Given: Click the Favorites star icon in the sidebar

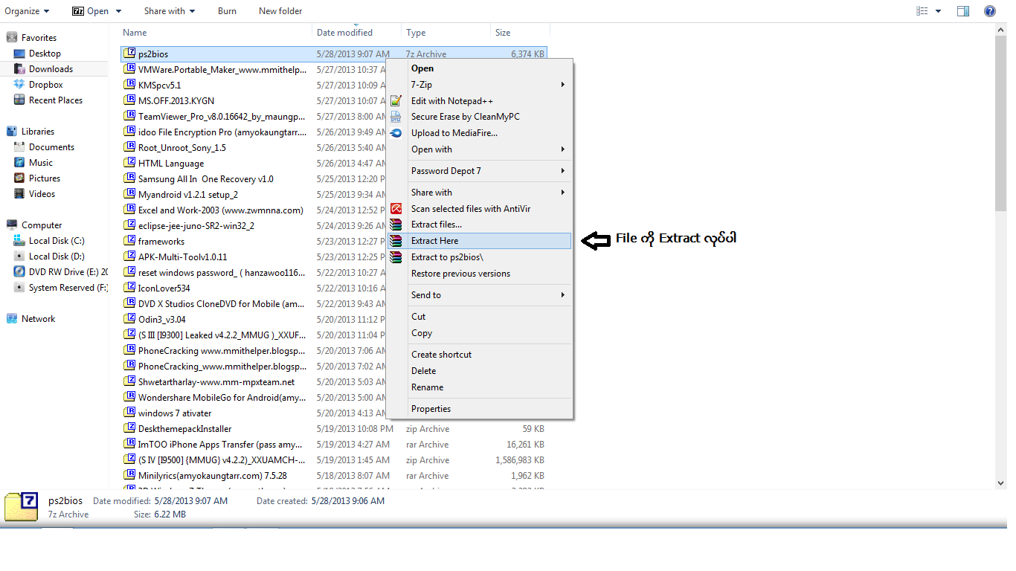Looking at the screenshot, I should coord(12,38).
